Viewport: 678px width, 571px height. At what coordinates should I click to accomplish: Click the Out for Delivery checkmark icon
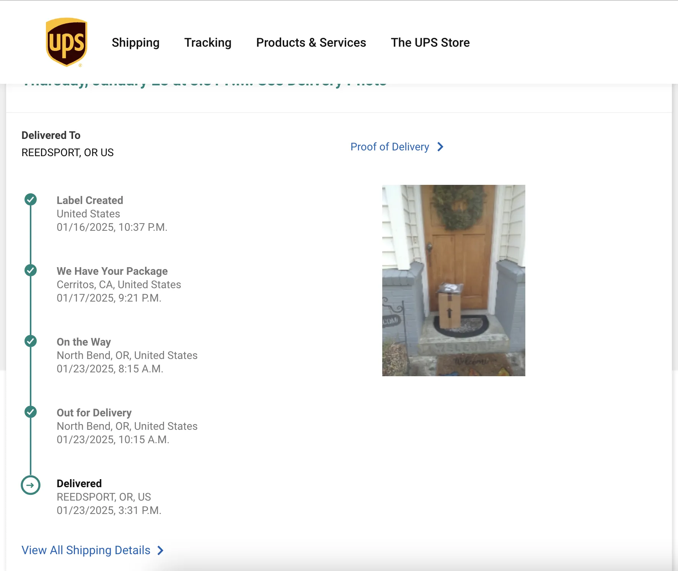pyautogui.click(x=31, y=412)
